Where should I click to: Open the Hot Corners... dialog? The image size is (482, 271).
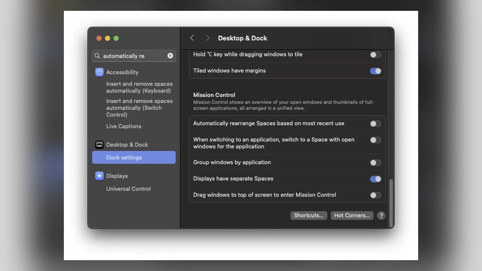point(352,216)
